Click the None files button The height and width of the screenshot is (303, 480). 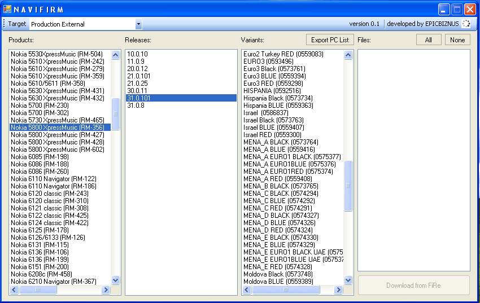(x=457, y=39)
